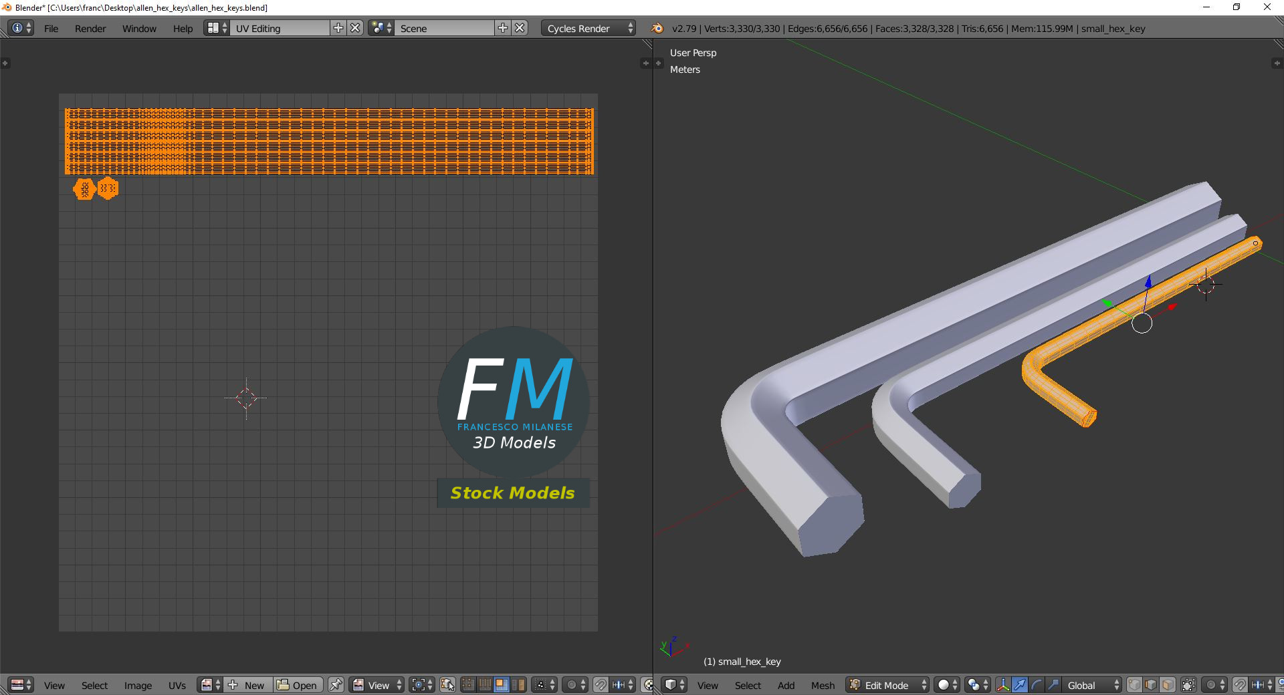The width and height of the screenshot is (1284, 695).
Task: Pin the image in UV editor
Action: point(336,685)
